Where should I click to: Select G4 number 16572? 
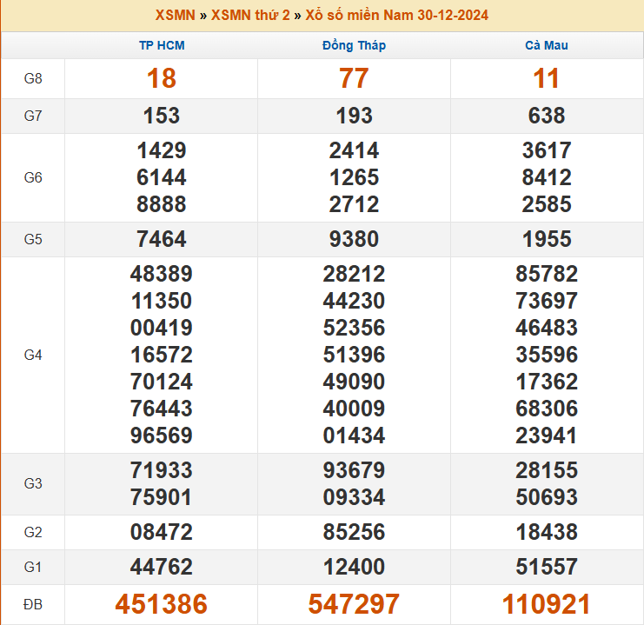(x=162, y=355)
